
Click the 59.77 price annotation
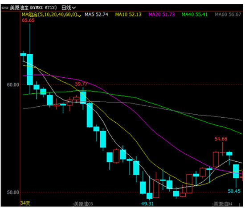coord(81,84)
